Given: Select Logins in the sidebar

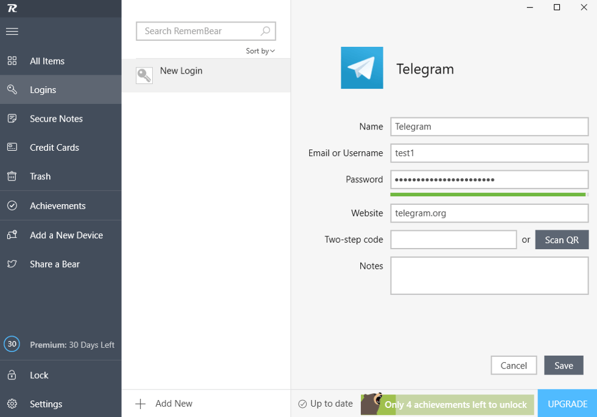Looking at the screenshot, I should point(60,90).
